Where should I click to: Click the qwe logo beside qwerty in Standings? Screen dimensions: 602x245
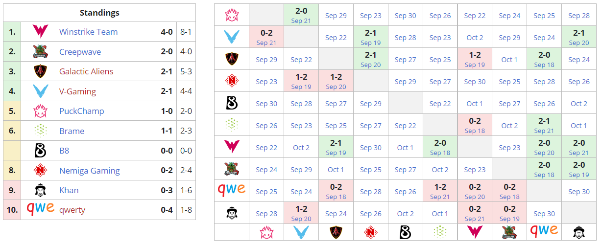(x=40, y=209)
